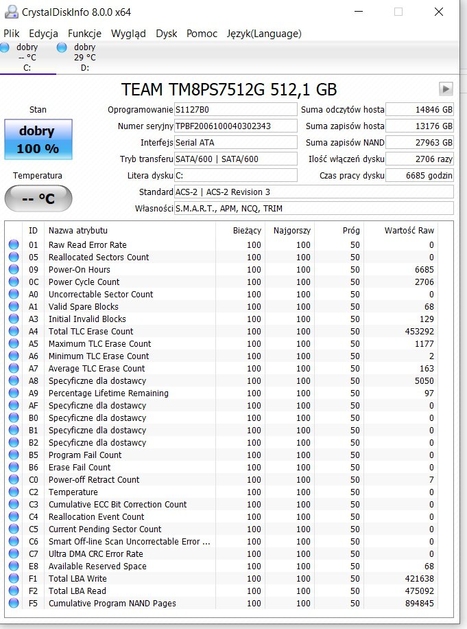Open the Funkcje menu
This screenshot has height=629, width=467.
[84, 33]
